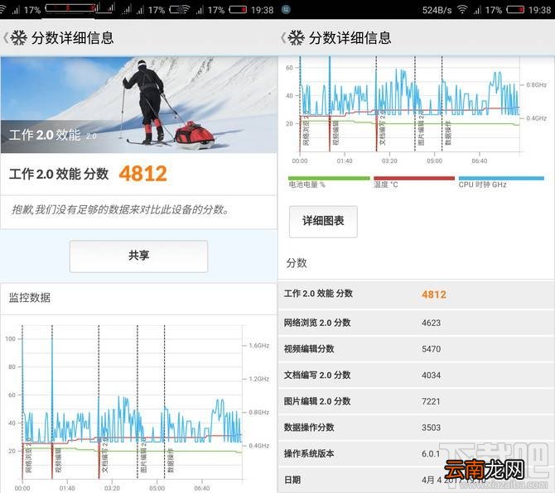
Task: Tap the 监控数据 section heading
Action: click(30, 298)
